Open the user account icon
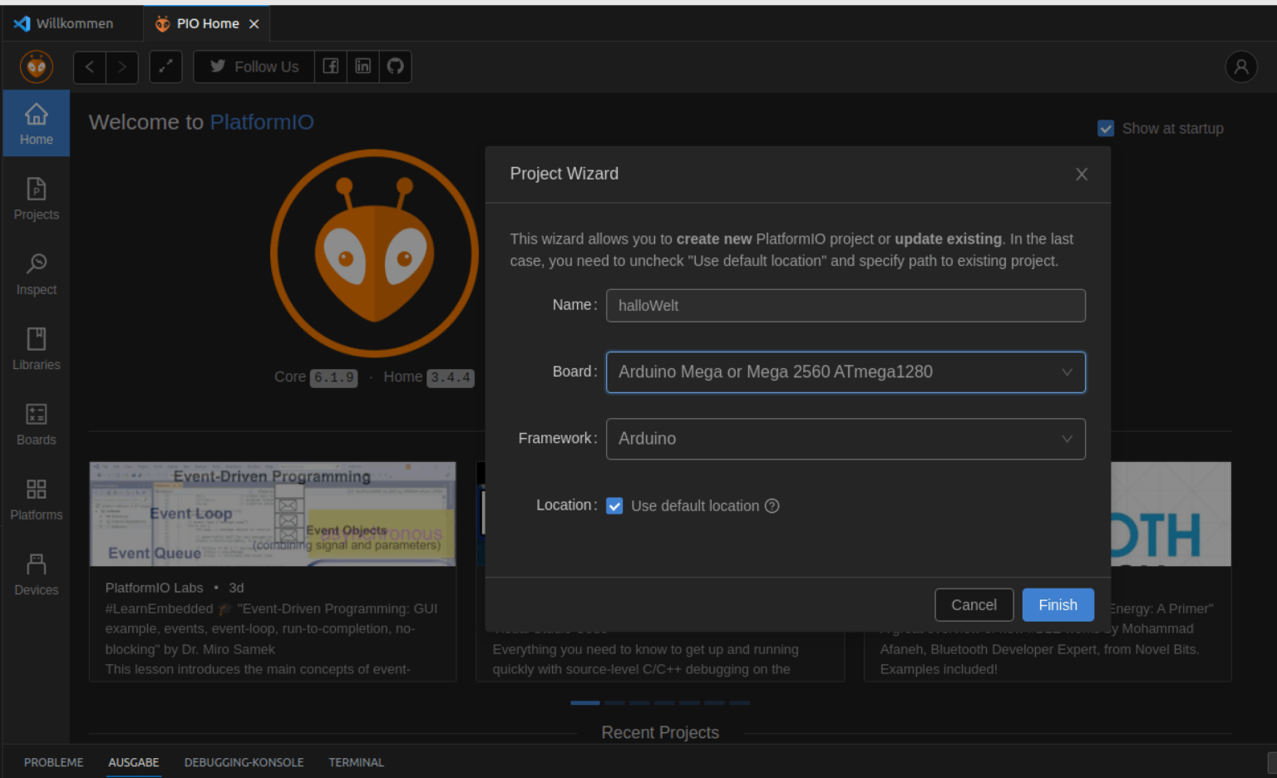Screen dimensions: 1277x778 pos(1240,66)
